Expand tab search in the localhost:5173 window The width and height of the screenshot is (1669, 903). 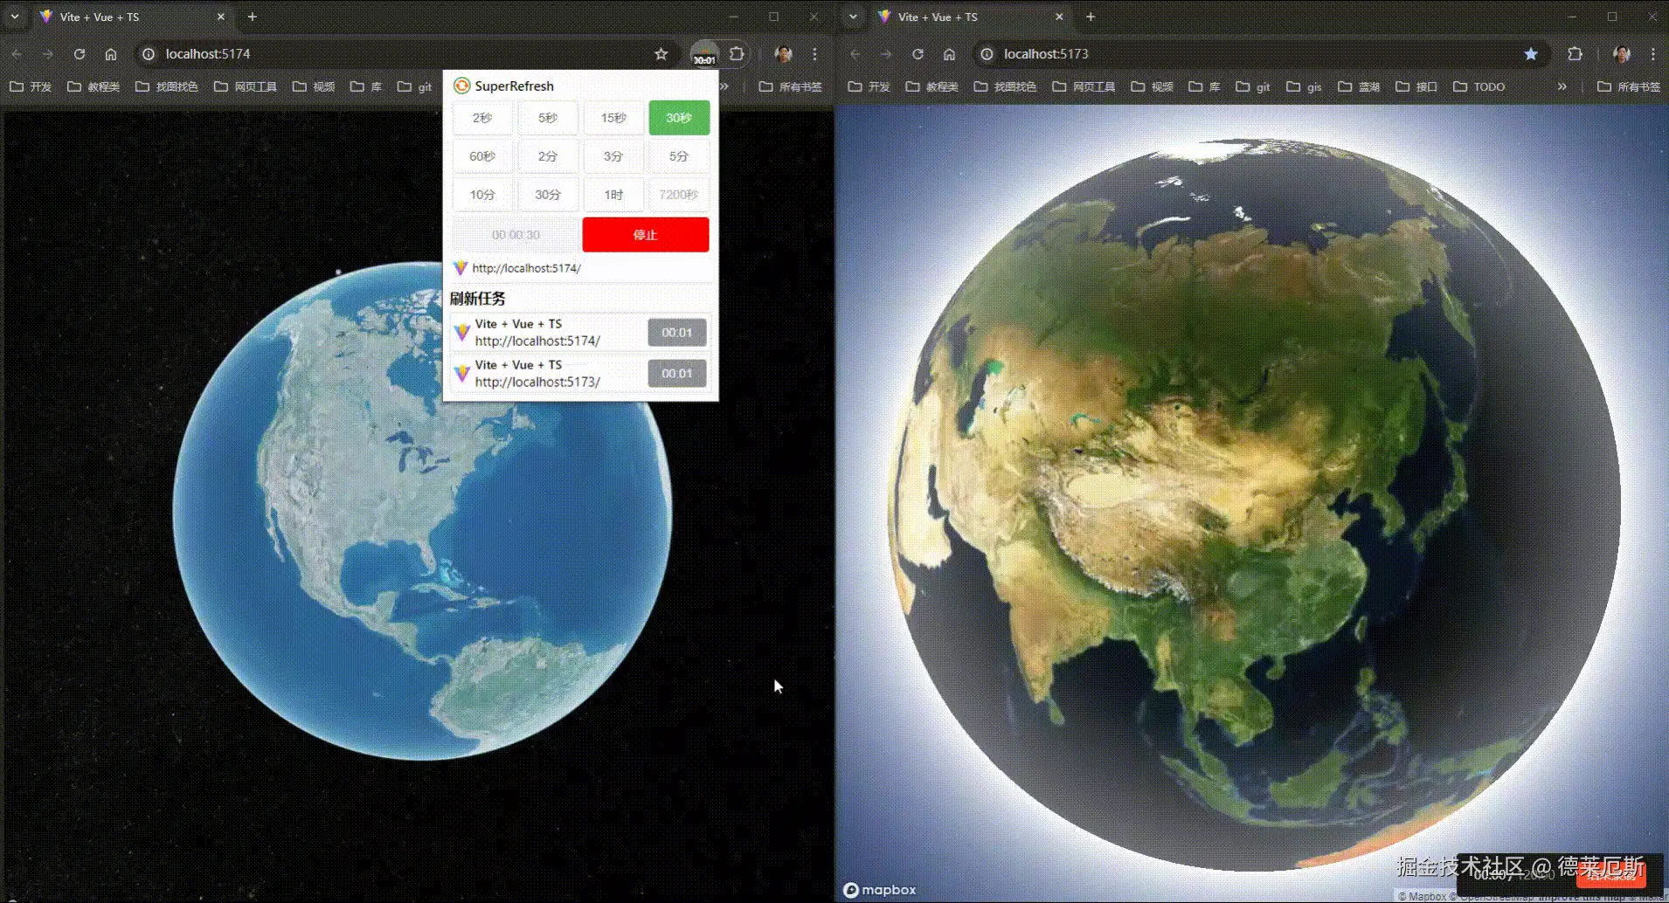pyautogui.click(x=854, y=17)
